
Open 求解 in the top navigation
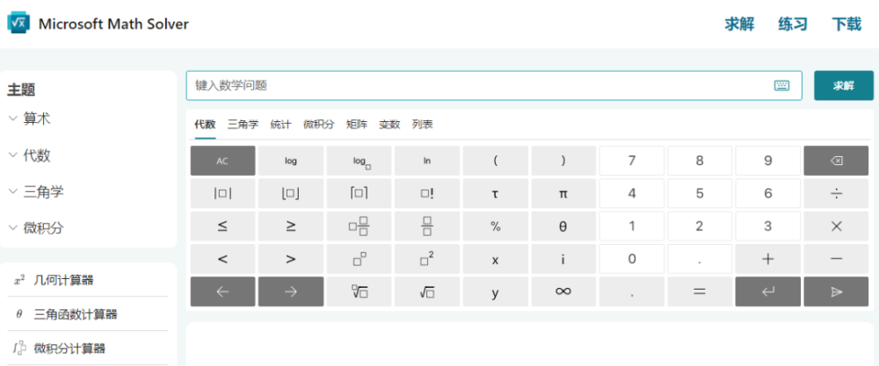(x=739, y=24)
